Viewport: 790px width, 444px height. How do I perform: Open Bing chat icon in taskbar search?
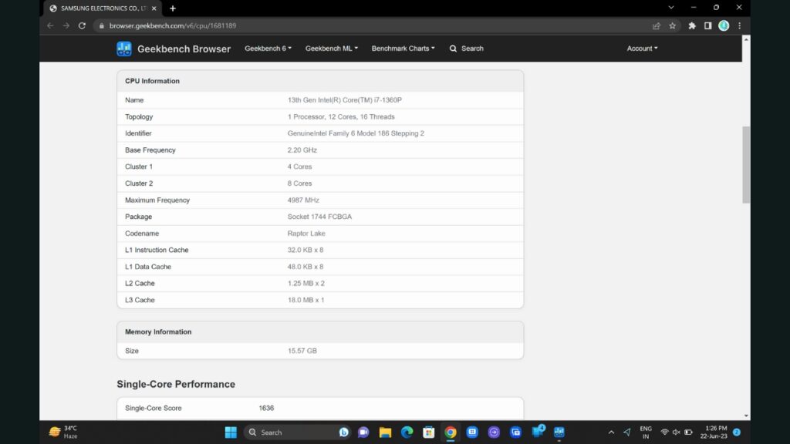click(x=343, y=432)
